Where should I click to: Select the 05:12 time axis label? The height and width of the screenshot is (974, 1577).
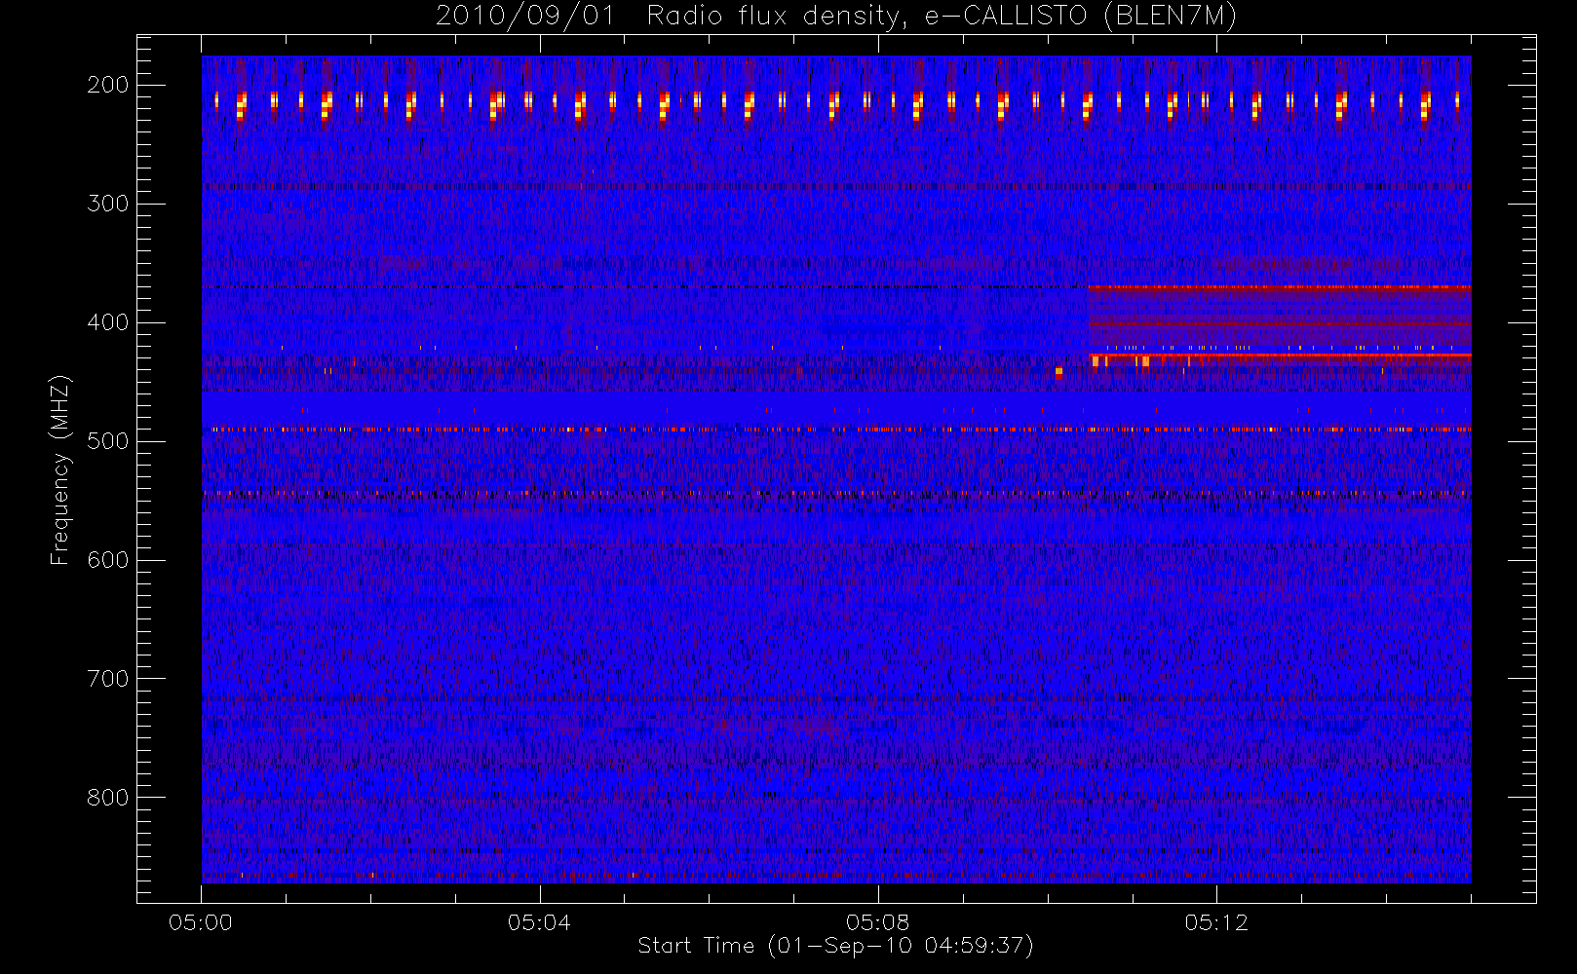pos(1216,922)
